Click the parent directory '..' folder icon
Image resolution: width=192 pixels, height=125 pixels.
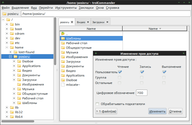click(x=63, y=33)
